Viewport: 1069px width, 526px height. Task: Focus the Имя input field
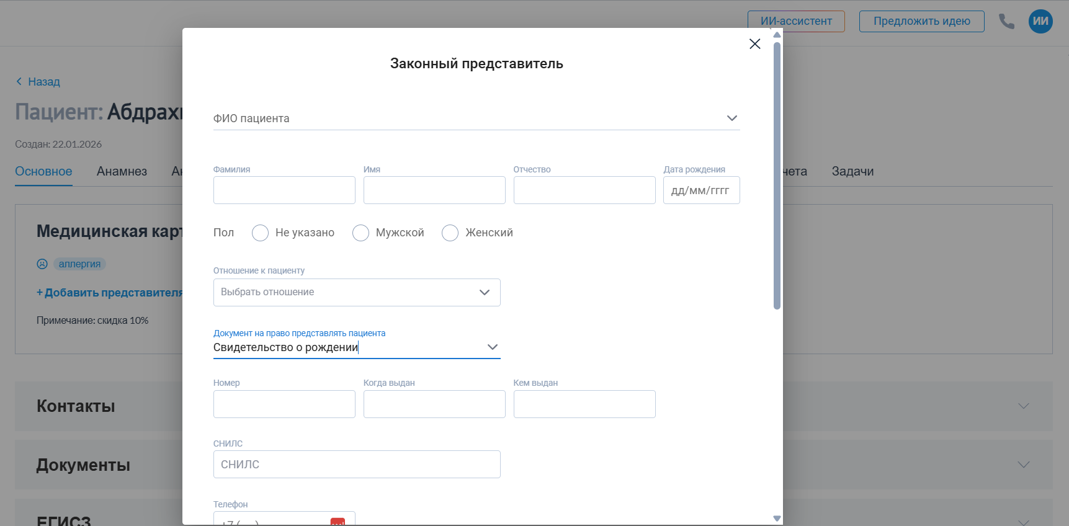434,190
